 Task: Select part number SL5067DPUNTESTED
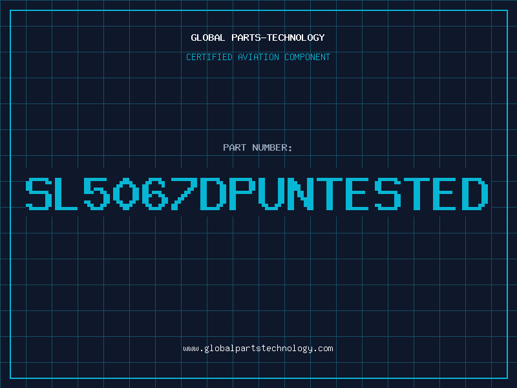(x=257, y=193)
